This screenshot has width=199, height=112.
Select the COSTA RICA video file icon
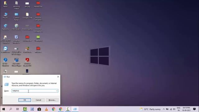click(x=16, y=51)
